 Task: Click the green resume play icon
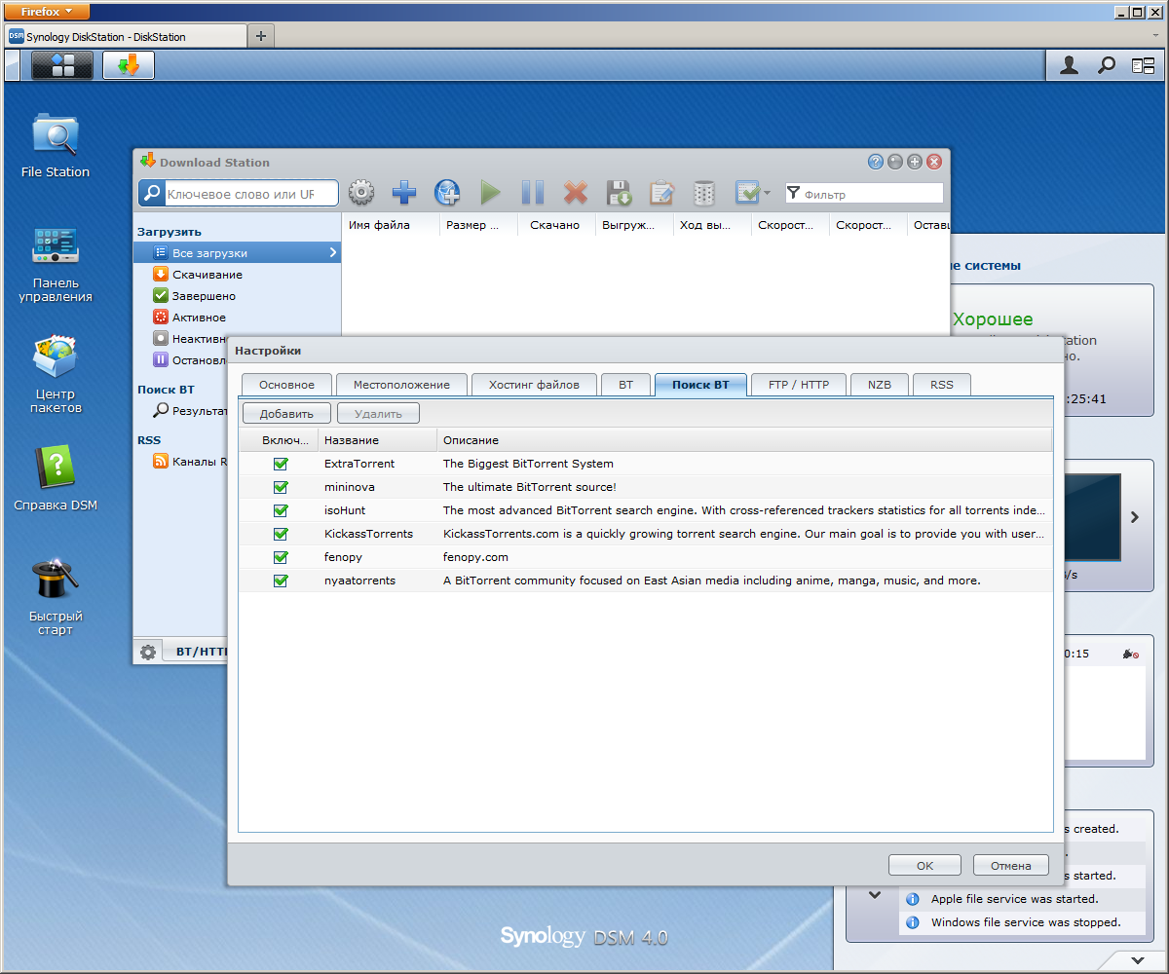pyautogui.click(x=490, y=193)
